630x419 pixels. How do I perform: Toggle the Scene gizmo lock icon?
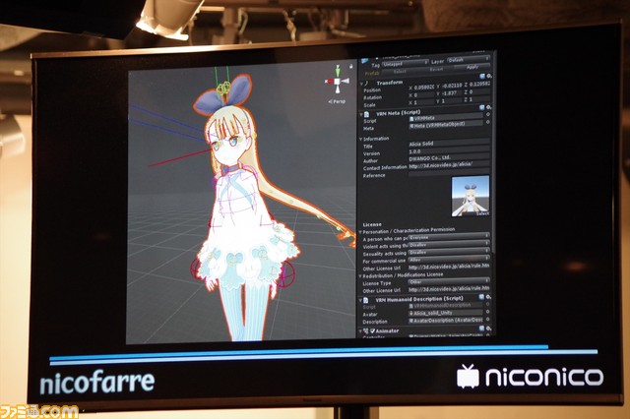point(351,66)
